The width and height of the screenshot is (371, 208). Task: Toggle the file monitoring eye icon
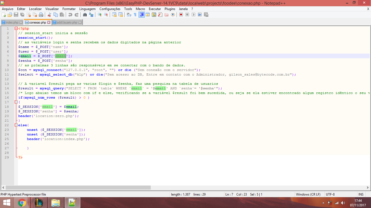pos(173,15)
